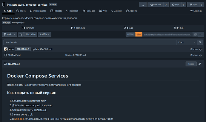Open the Exact search mode dropdown
Image resolution: width=206 pixels, height=122 pixels.
[x=187, y=42]
